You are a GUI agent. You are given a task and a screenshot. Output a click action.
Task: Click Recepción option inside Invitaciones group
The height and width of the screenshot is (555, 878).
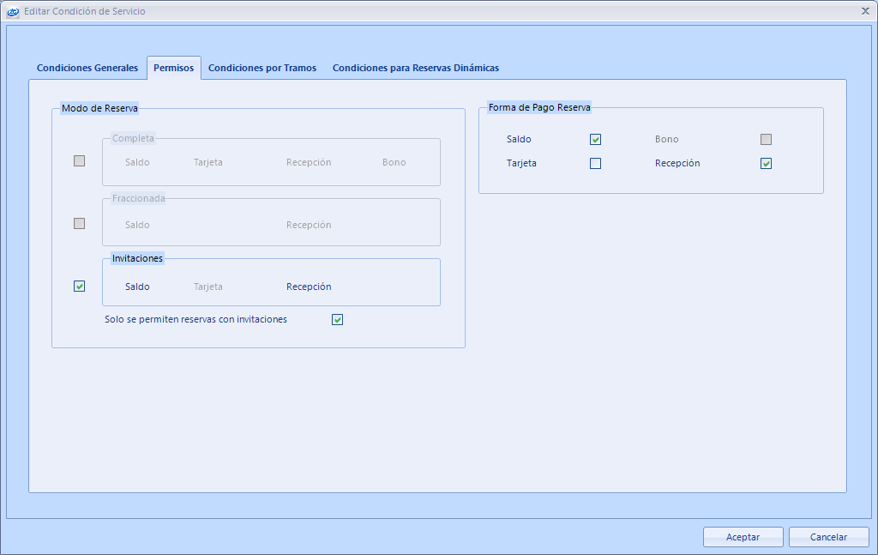pos(309,287)
